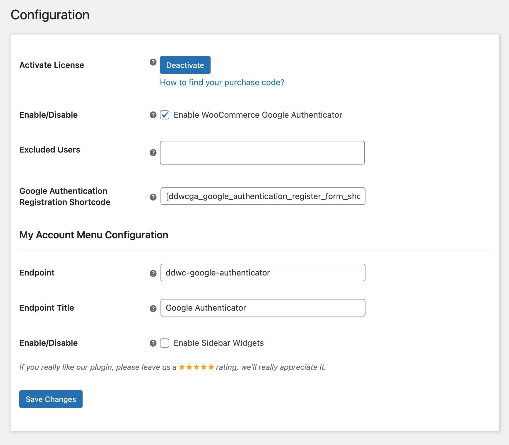509x445 pixels.
Task: Open help tooltip icon for Registration Shortcode
Action: [153, 197]
